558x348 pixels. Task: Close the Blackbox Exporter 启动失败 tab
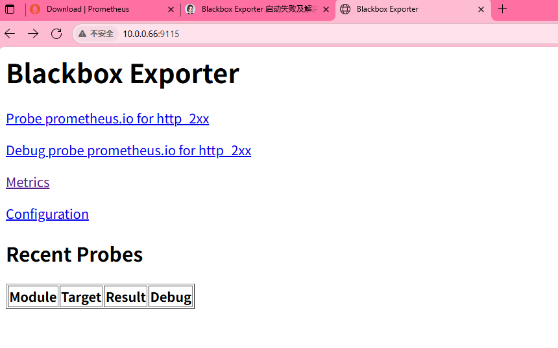coord(326,9)
